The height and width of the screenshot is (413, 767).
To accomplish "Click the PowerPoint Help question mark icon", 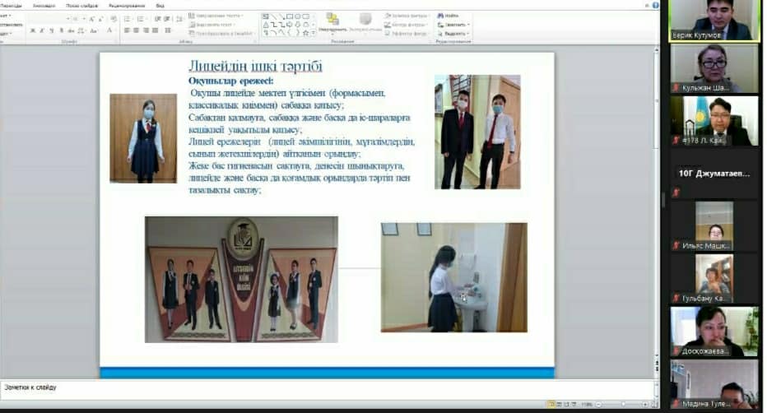I will 655,5.
